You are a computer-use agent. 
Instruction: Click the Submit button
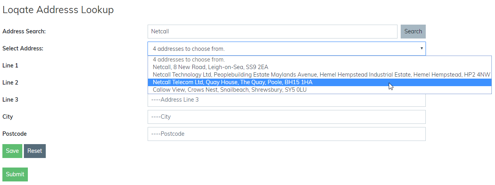point(15,174)
